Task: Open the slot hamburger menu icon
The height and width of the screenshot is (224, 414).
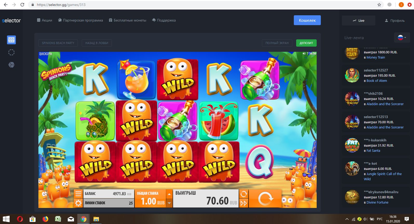Action: [78, 194]
